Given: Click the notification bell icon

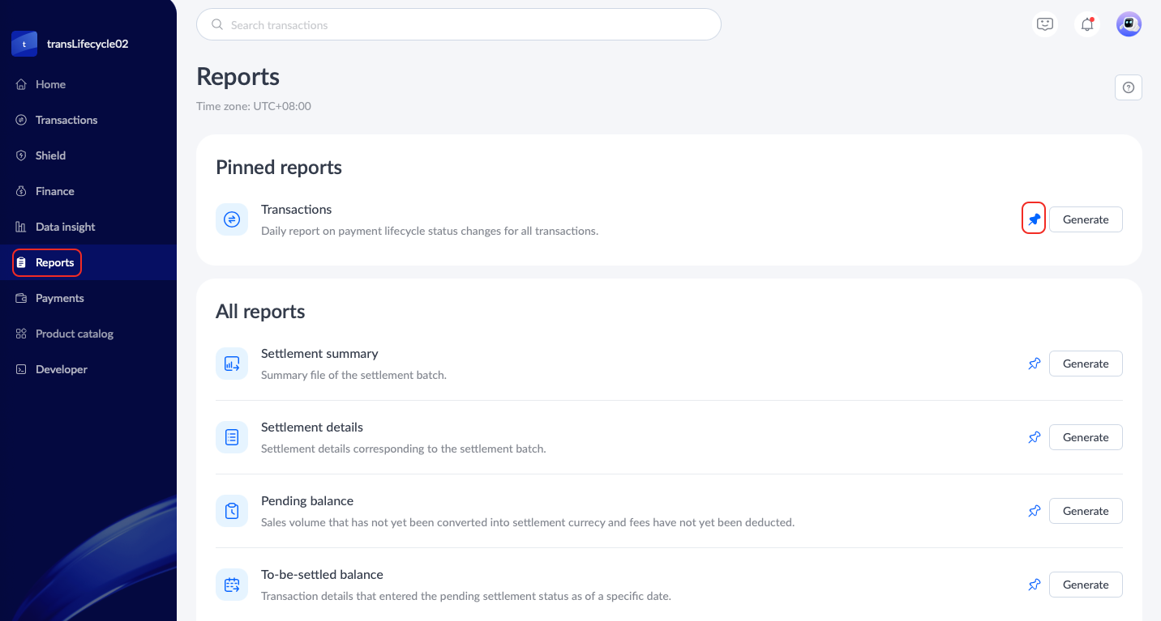Looking at the screenshot, I should tap(1087, 24).
